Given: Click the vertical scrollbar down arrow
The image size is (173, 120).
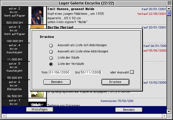Looking at the screenshot, I should (x=169, y=111).
